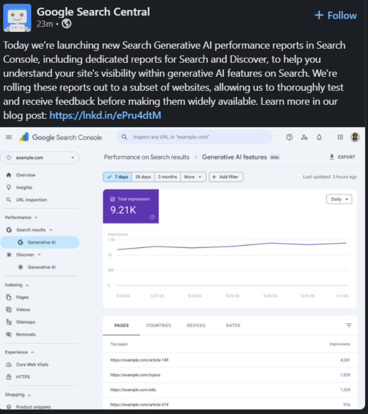Open the example.com property selector
This screenshot has width=368, height=414.
tap(40, 158)
